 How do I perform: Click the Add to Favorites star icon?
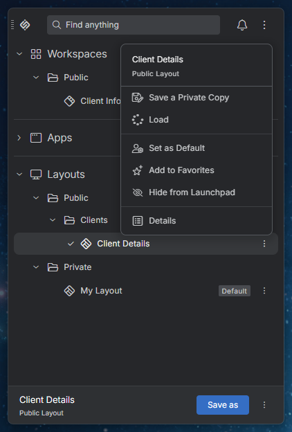click(x=138, y=170)
